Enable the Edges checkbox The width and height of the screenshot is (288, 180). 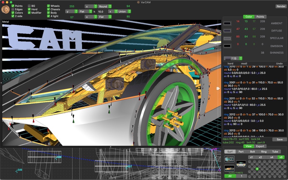(x=13, y=9)
